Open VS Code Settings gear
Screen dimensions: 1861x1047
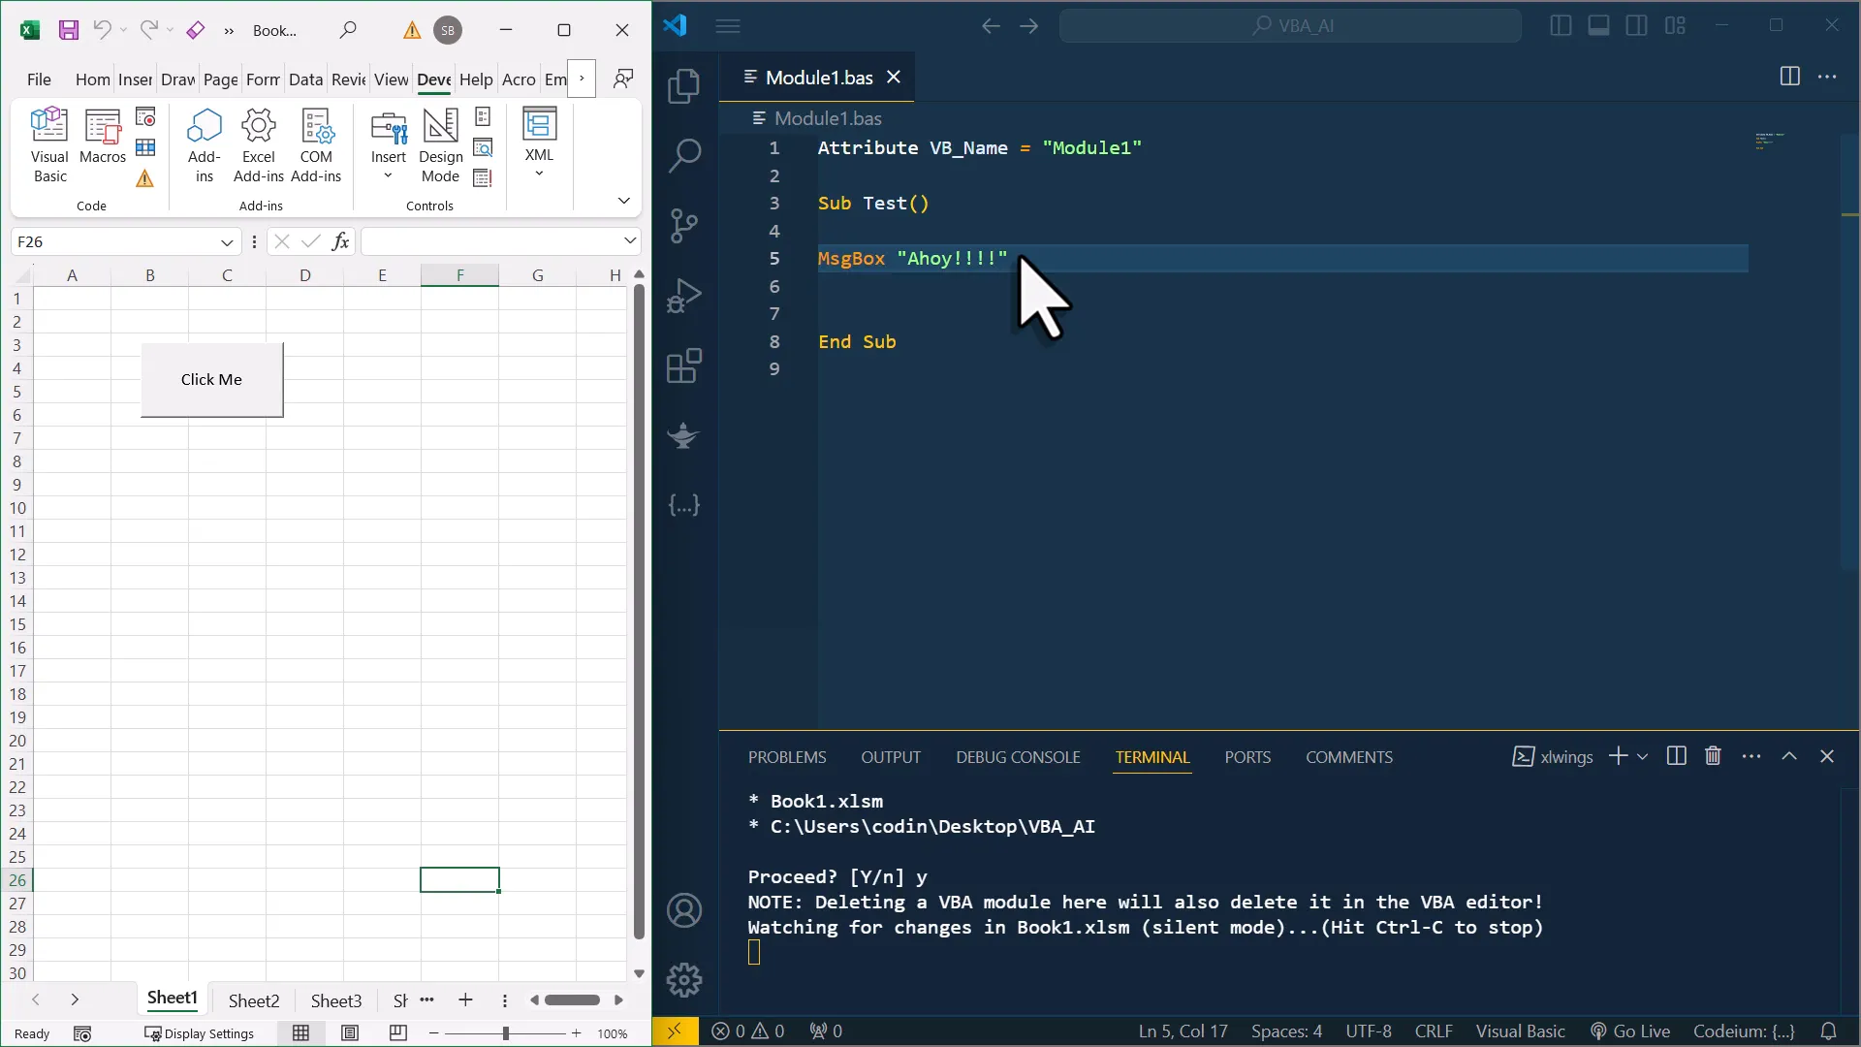684,980
